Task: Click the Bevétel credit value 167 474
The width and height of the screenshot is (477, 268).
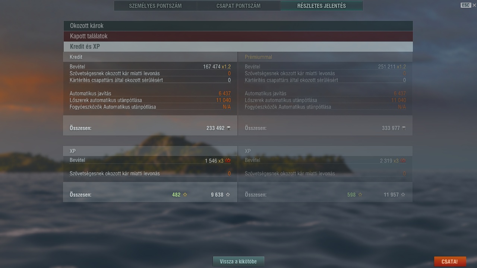Action: [212, 67]
